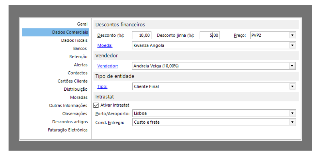The height and width of the screenshot is (156, 318).
Task: Open the Contactos section
Action: pos(78,73)
